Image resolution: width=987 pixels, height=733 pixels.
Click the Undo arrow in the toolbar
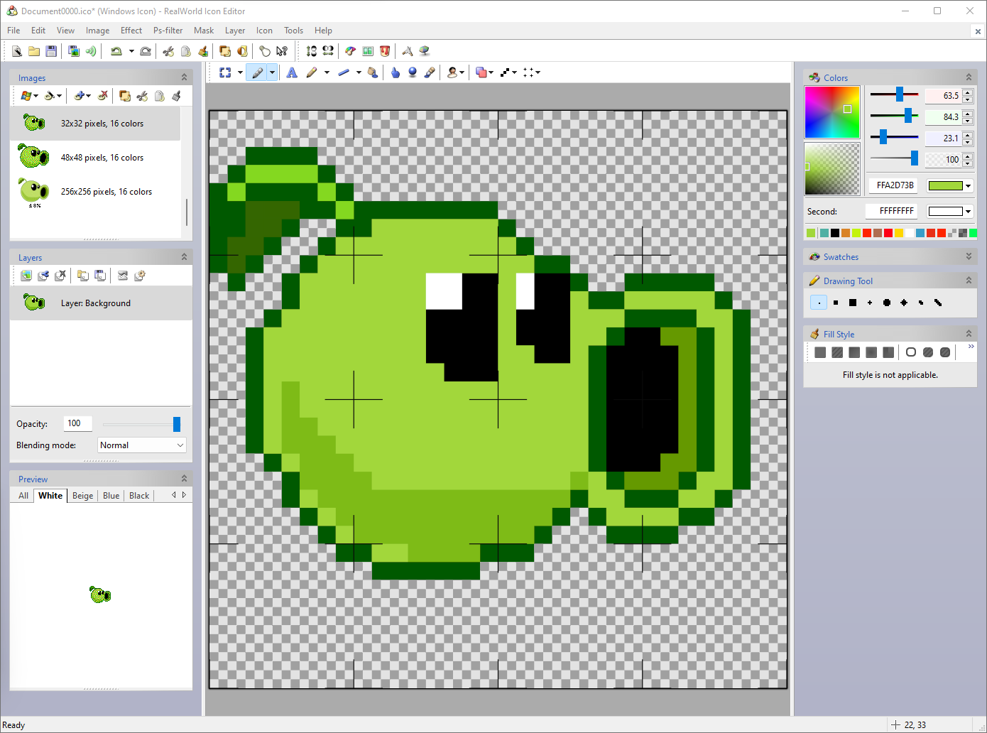click(x=116, y=51)
